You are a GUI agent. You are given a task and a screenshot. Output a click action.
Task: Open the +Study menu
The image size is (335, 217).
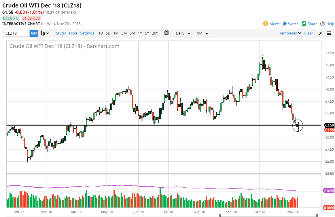click(60, 33)
